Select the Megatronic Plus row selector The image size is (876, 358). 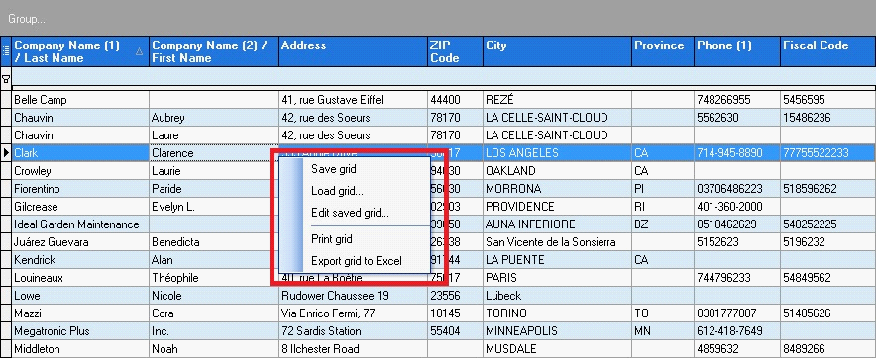6,331
